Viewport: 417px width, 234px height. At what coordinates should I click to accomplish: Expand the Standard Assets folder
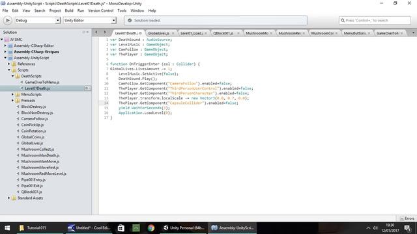(x=9, y=198)
